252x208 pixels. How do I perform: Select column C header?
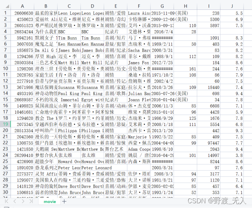coord(69,6)
